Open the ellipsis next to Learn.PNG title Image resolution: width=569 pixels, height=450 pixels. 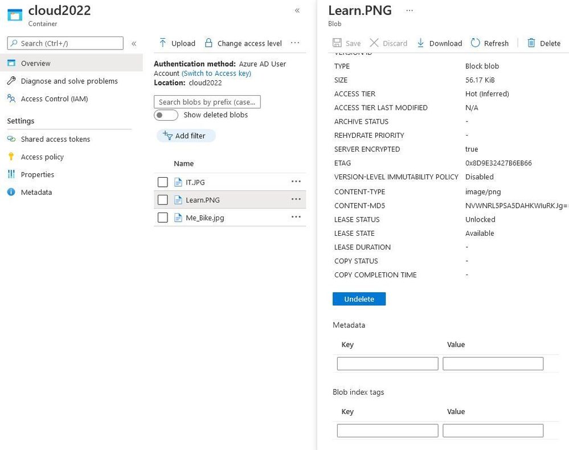[410, 10]
